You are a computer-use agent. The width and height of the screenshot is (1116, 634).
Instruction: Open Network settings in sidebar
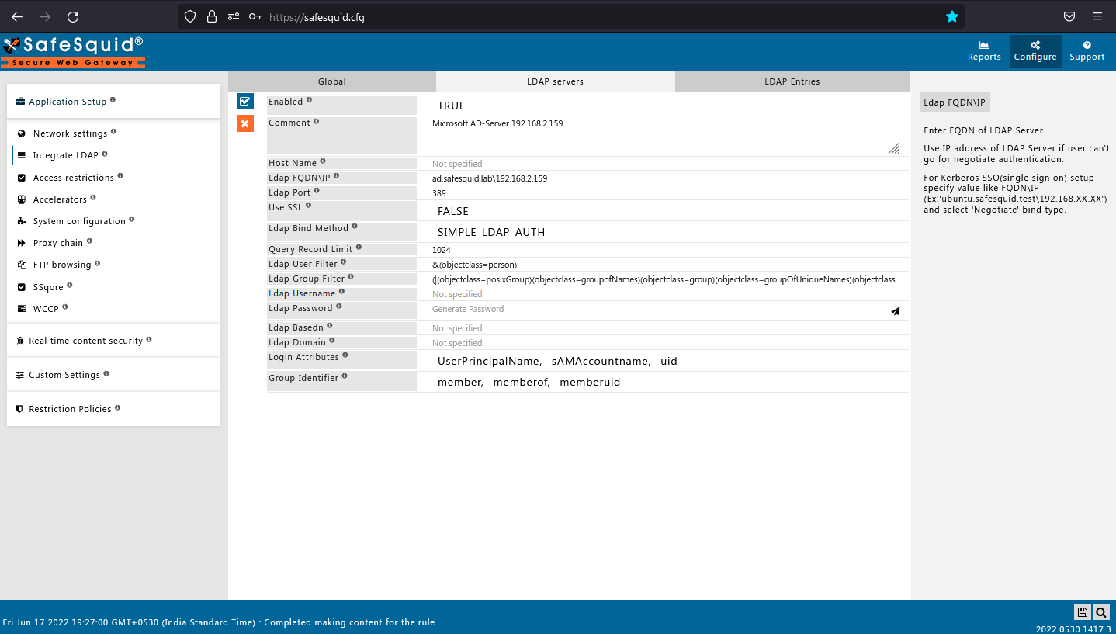(70, 133)
